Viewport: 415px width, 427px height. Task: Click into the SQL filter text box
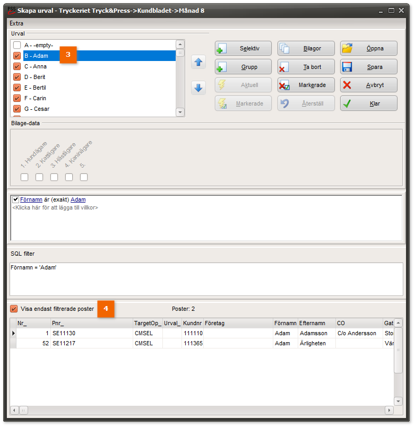(x=206, y=279)
